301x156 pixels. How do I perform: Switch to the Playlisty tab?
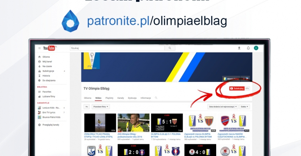click(110, 98)
